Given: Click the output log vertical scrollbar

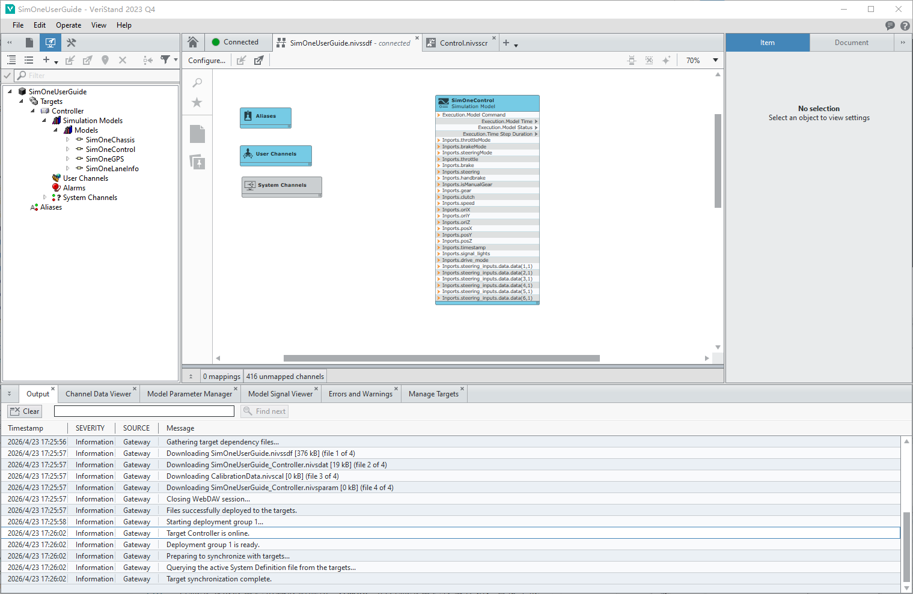Looking at the screenshot, I should coord(906,547).
